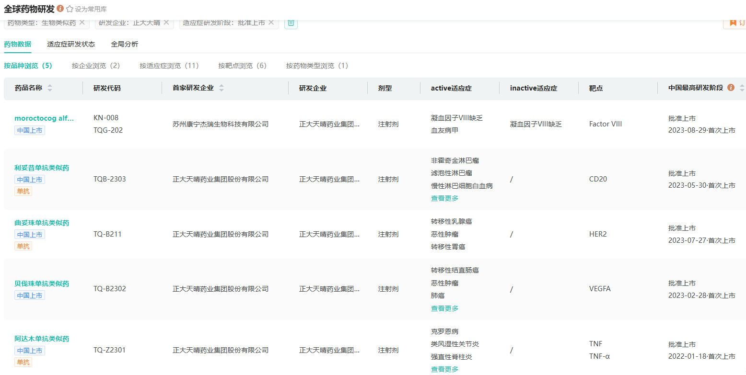Switch to 适应症研发状态 tab

71,44
